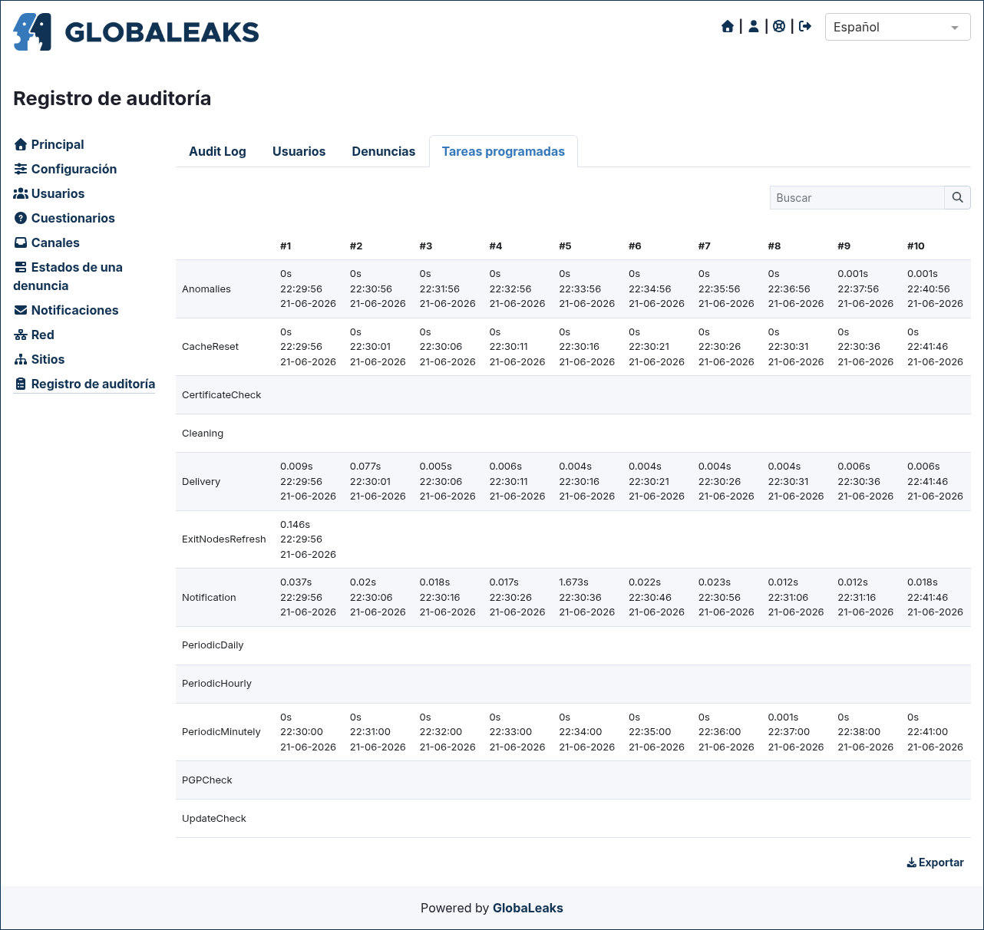
Task: Click house icon next to Principal
Action: (x=21, y=144)
